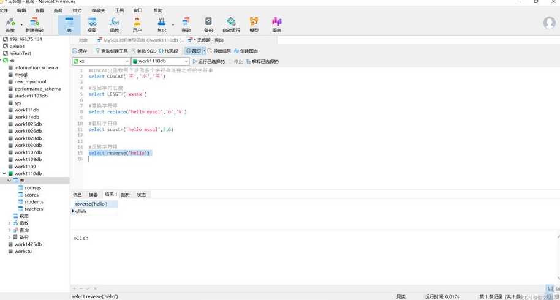Open the xx connection combo box

point(101,61)
